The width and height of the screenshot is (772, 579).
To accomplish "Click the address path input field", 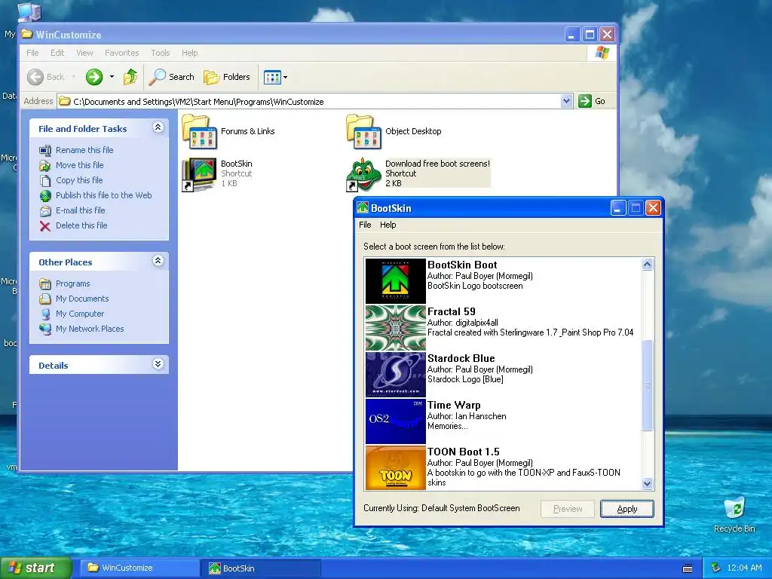I will coord(309,102).
